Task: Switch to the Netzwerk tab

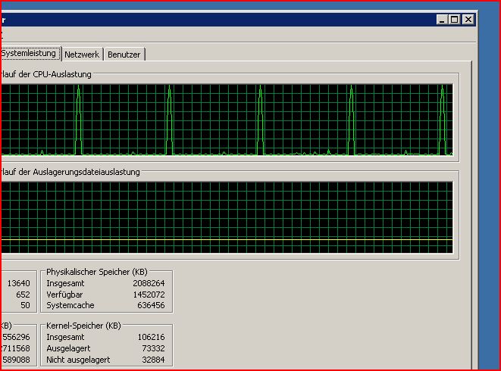Action: coord(82,55)
